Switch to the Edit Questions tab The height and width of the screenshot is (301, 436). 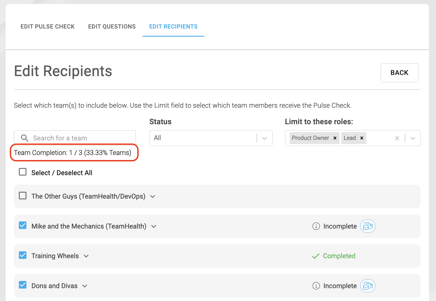tap(112, 27)
